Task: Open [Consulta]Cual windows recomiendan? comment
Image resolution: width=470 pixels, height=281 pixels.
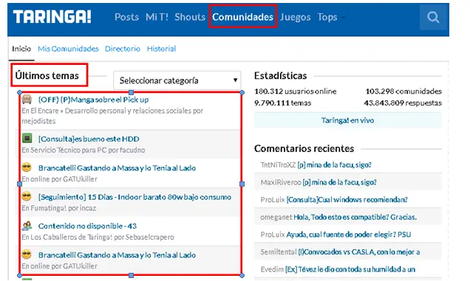Action: click(347, 200)
